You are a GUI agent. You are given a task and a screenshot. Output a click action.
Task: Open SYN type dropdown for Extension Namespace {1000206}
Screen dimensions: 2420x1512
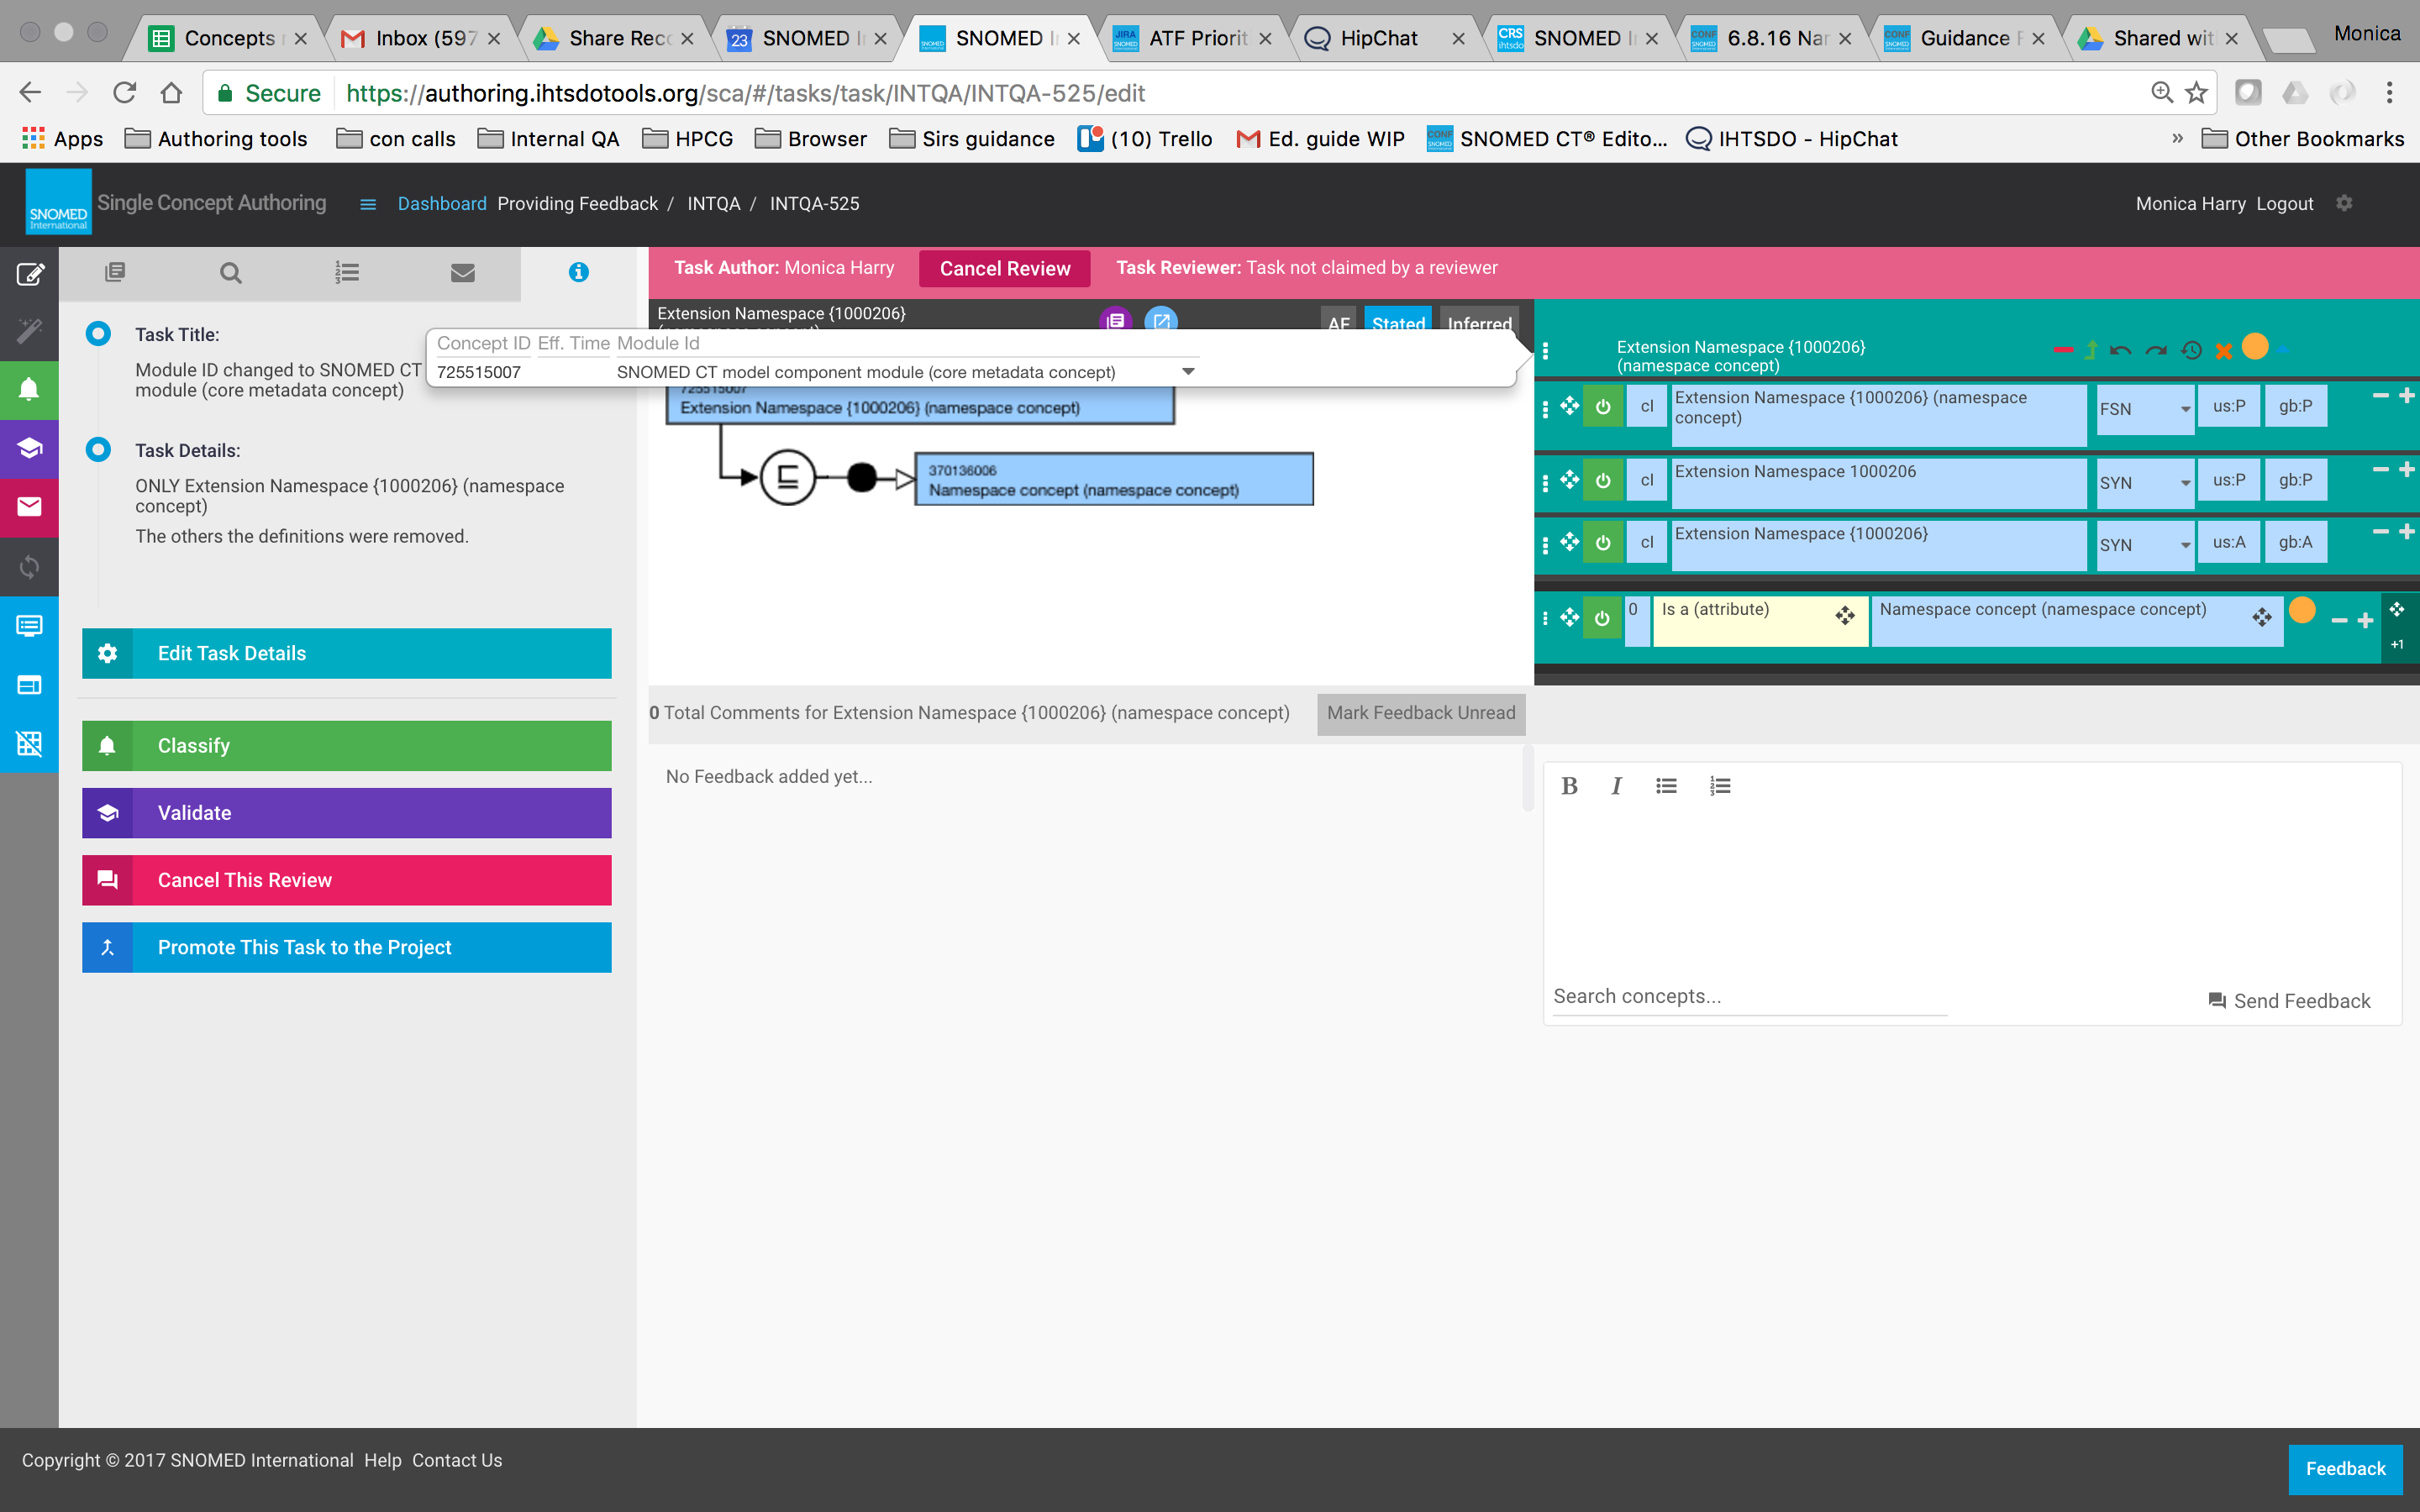click(x=2144, y=545)
